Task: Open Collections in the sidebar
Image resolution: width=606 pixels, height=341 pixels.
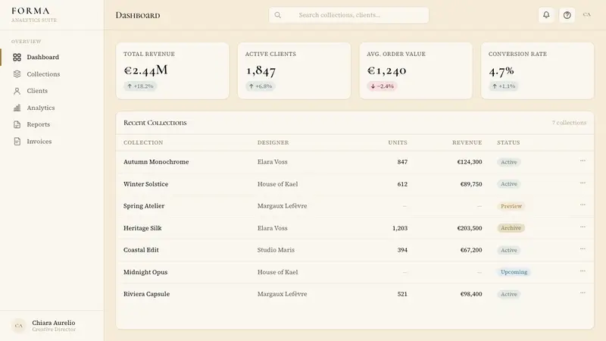Action: [52, 74]
